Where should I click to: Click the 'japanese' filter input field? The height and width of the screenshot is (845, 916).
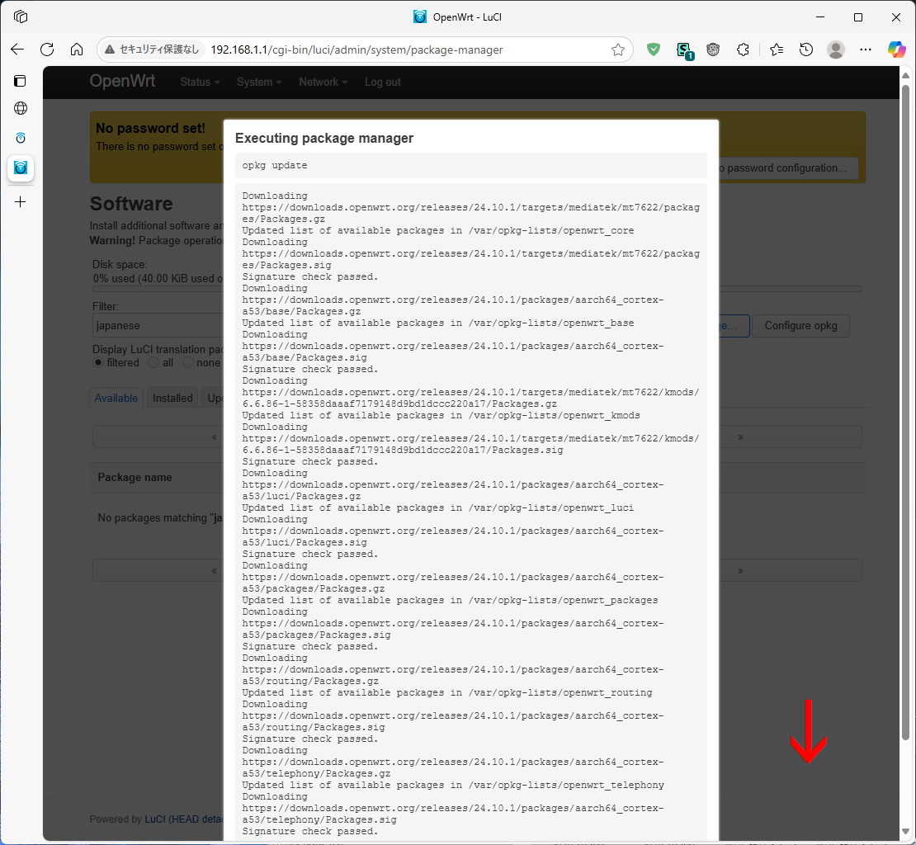click(x=157, y=325)
